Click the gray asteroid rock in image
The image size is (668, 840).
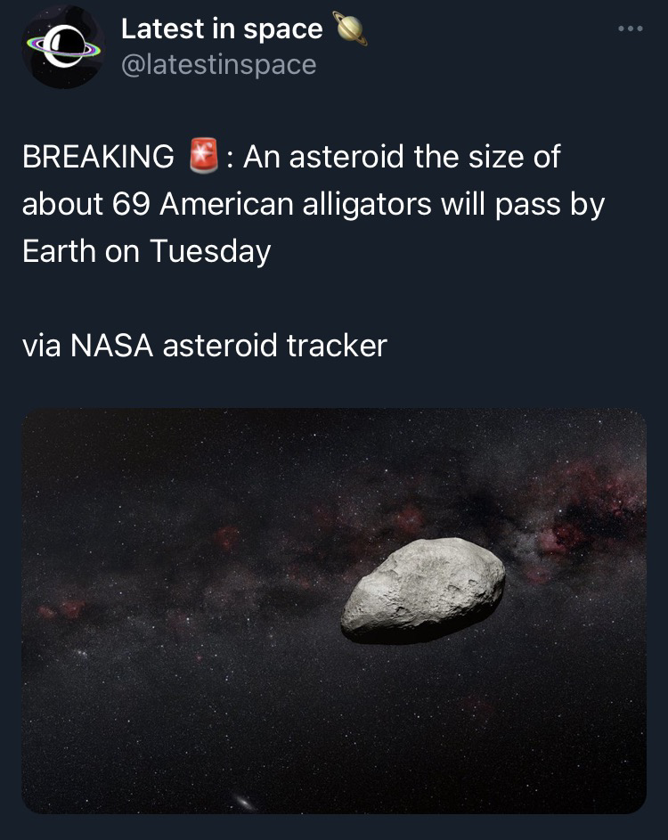(x=423, y=588)
